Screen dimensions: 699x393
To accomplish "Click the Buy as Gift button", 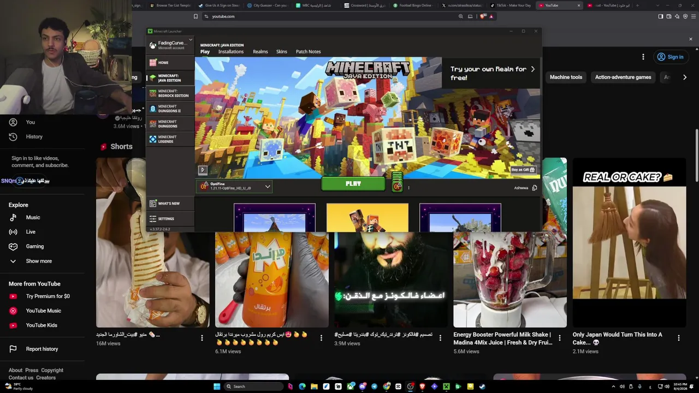I will click(523, 170).
